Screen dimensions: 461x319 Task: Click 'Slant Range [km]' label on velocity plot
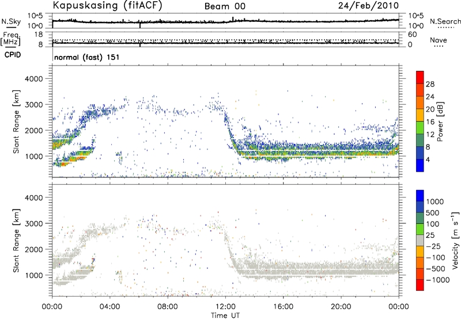[x=16, y=241]
